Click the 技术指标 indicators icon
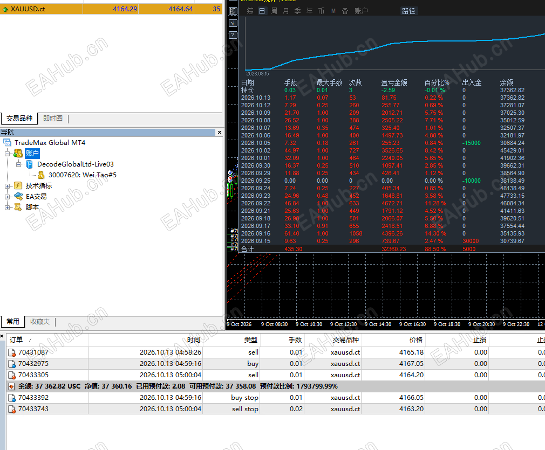Image resolution: width=545 pixels, height=450 pixels. pyautogui.click(x=18, y=186)
